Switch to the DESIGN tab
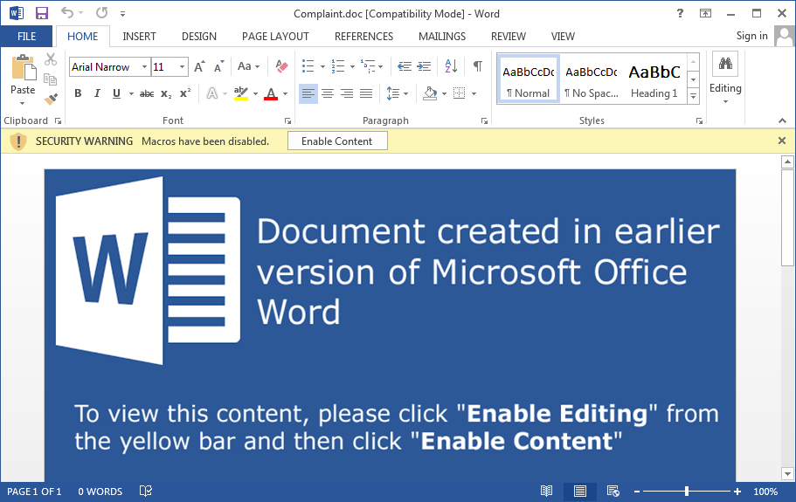 tap(199, 37)
